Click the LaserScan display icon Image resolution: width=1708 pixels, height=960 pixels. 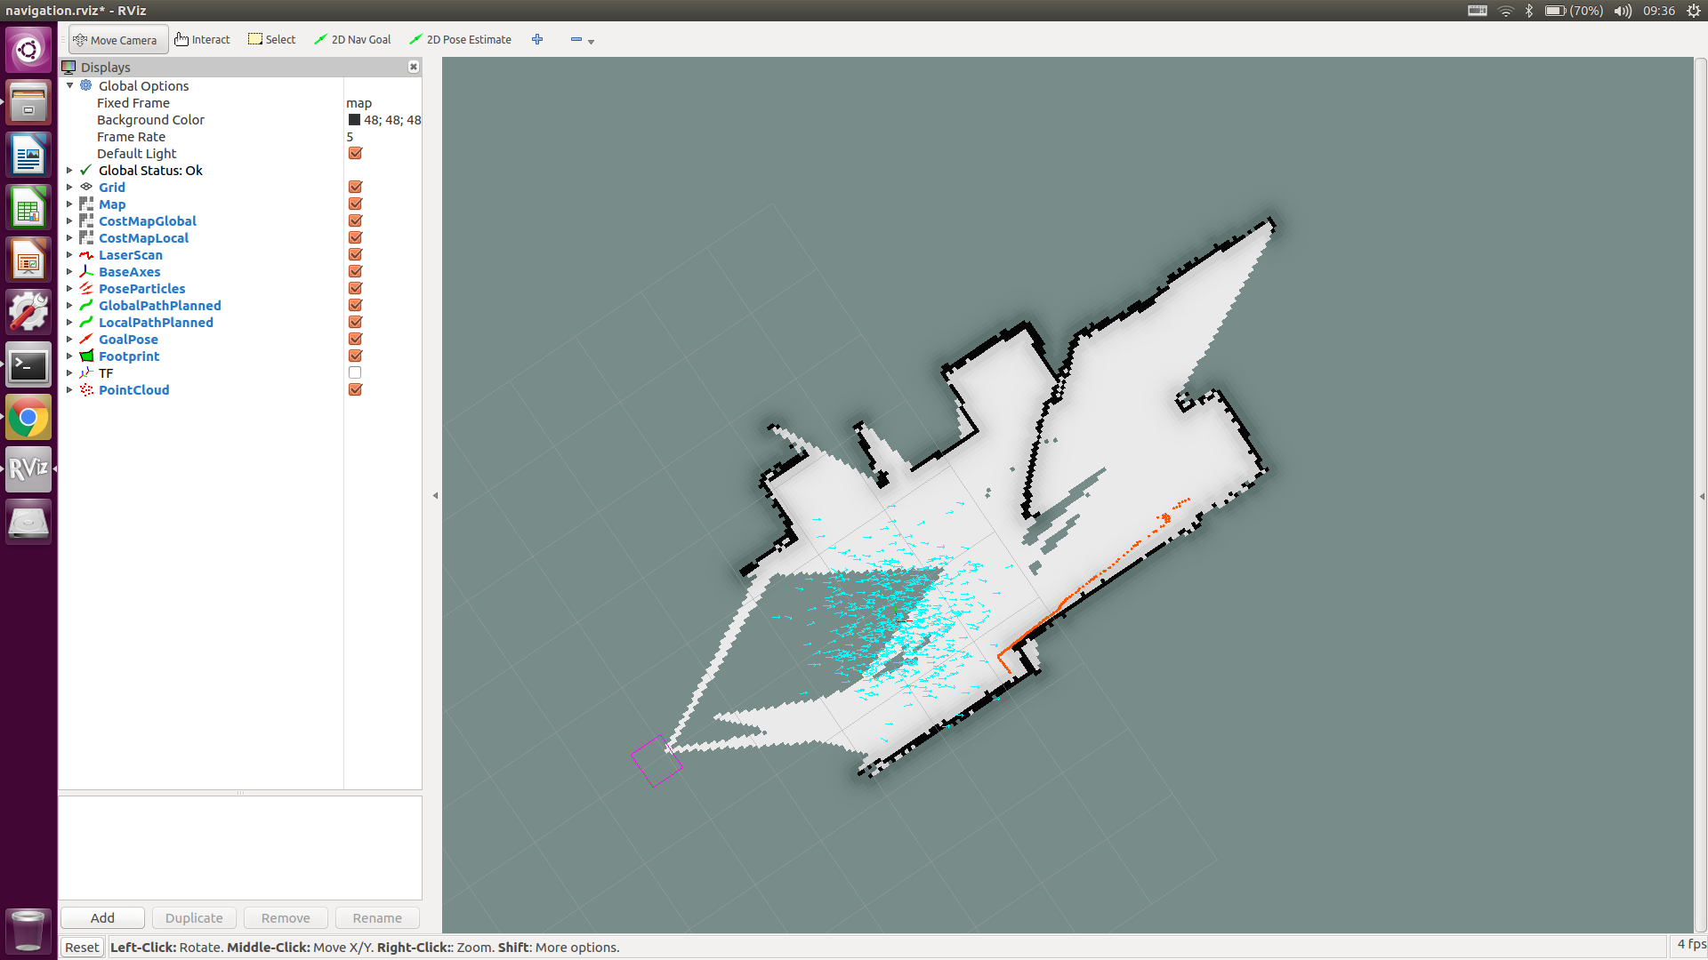pos(86,254)
